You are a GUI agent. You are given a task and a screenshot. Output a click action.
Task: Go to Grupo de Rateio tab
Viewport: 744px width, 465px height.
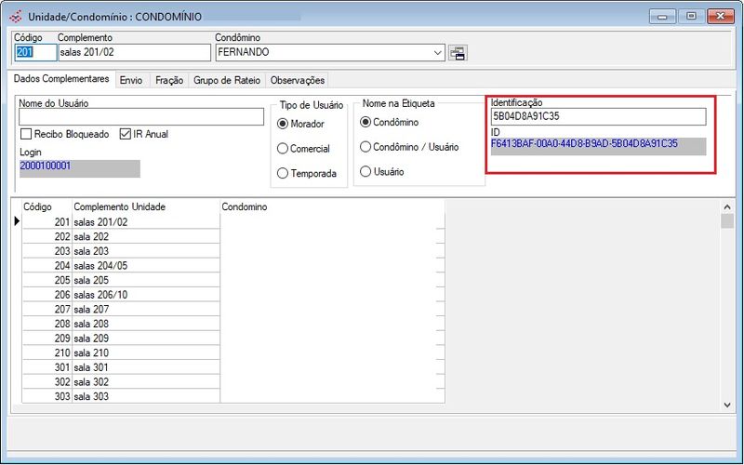[227, 81]
